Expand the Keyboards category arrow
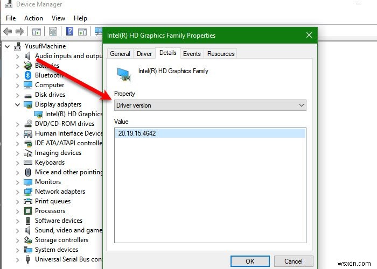The height and width of the screenshot is (269, 377). pos(18,163)
